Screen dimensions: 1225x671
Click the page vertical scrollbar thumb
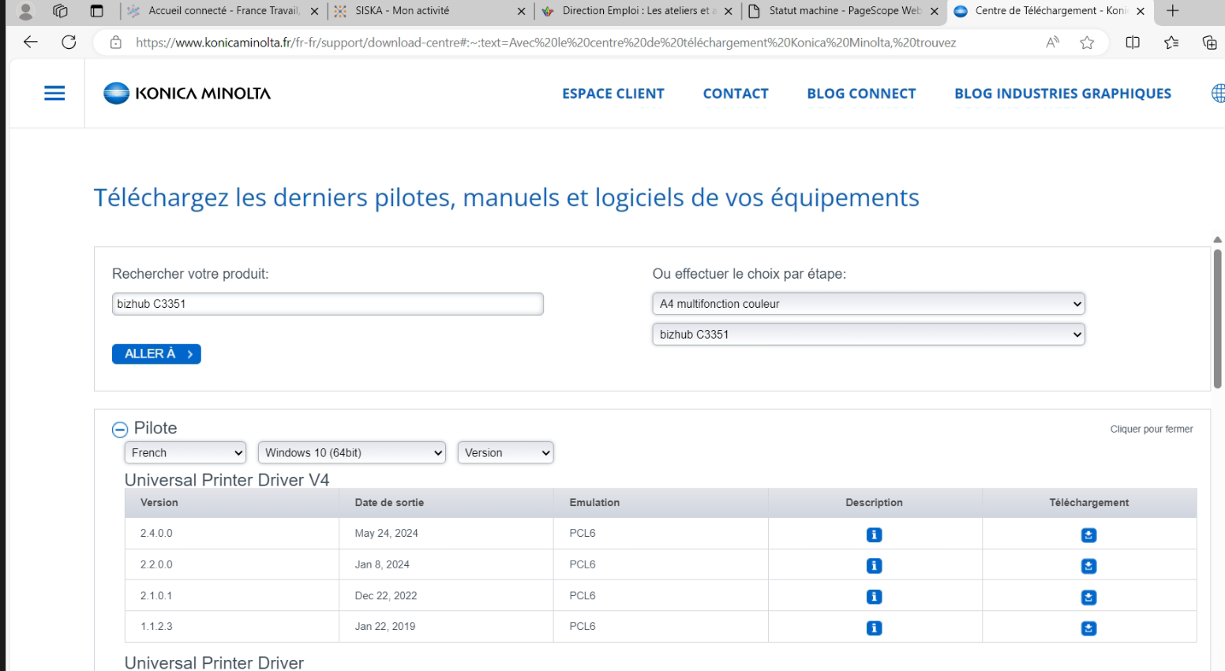pos(1218,318)
